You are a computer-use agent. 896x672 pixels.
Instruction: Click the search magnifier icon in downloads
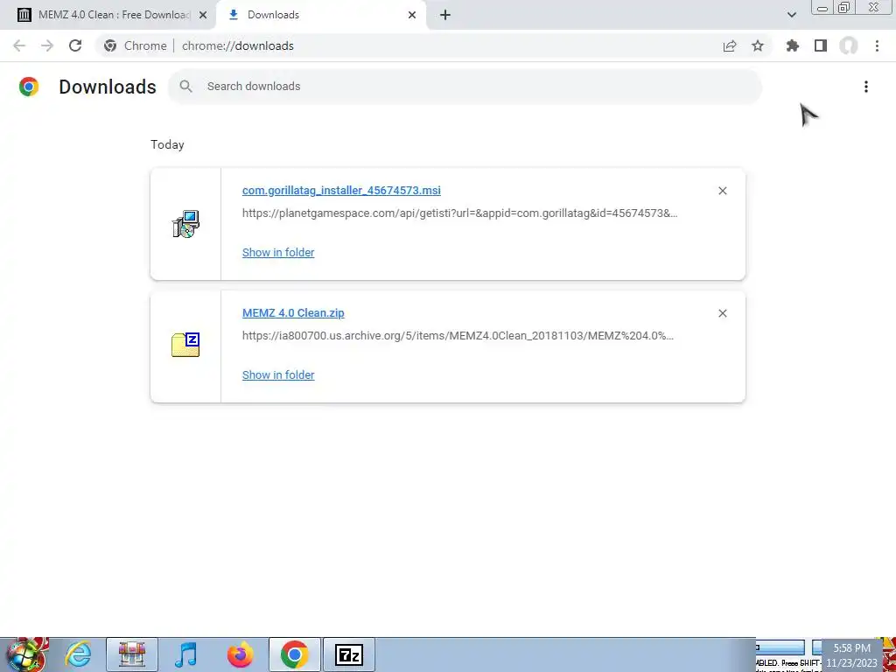pyautogui.click(x=185, y=87)
